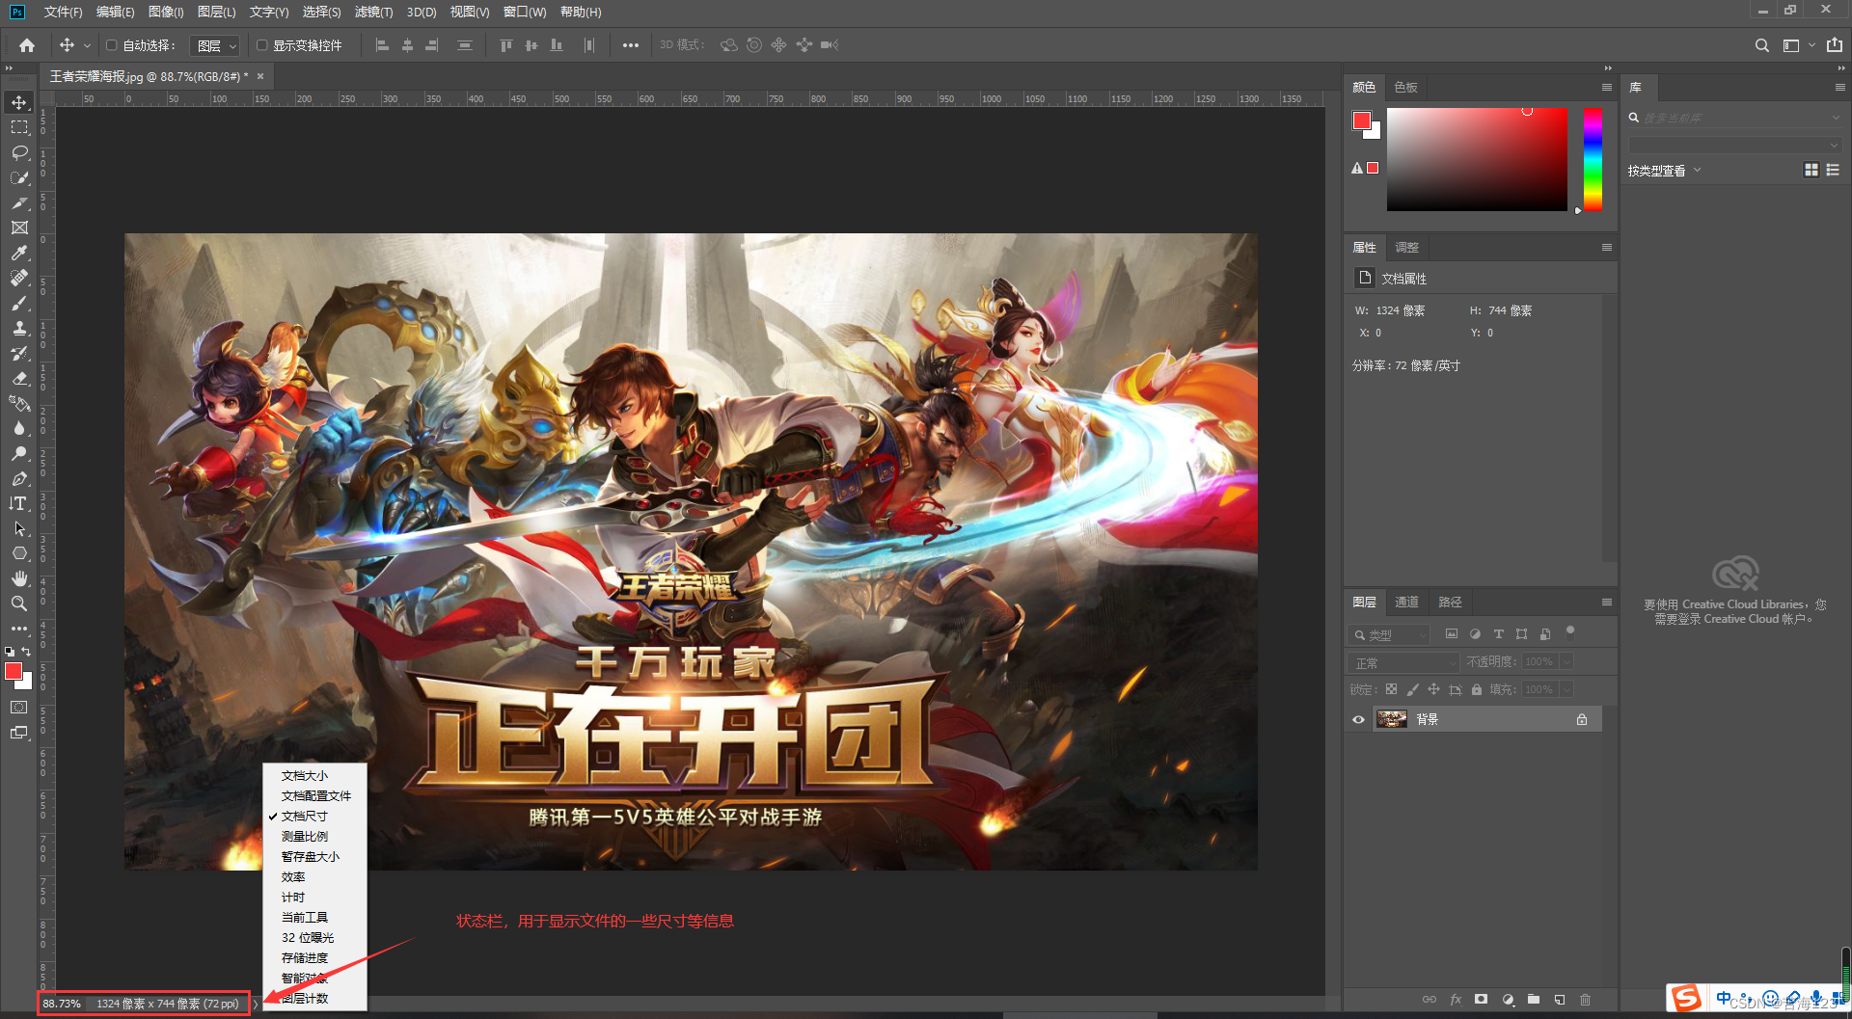Click the library search field
The width and height of the screenshot is (1852, 1019).
(x=1734, y=118)
